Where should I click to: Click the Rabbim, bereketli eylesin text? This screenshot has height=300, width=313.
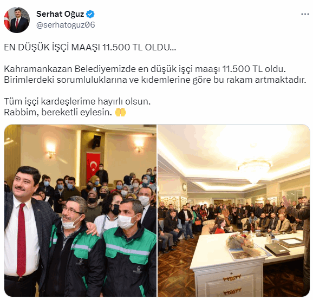[x=58, y=112]
